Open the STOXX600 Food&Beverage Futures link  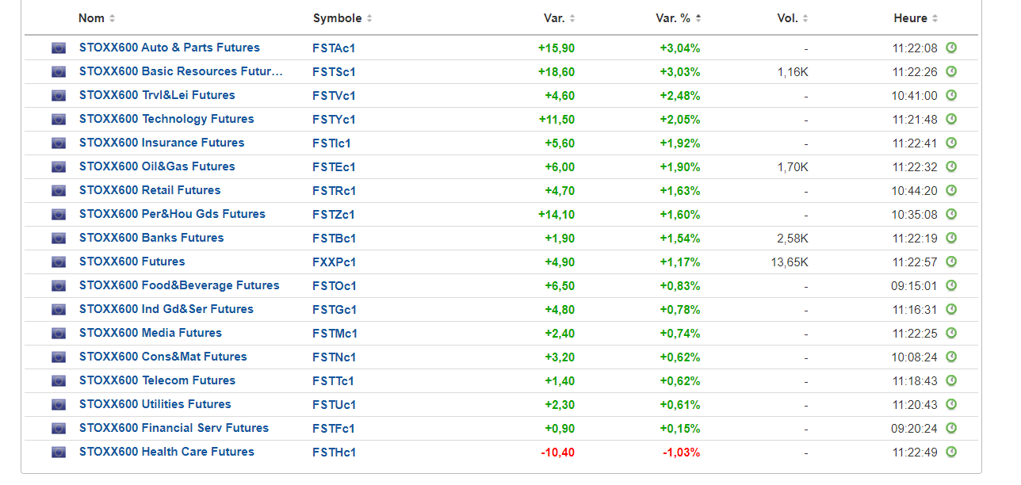pos(179,285)
